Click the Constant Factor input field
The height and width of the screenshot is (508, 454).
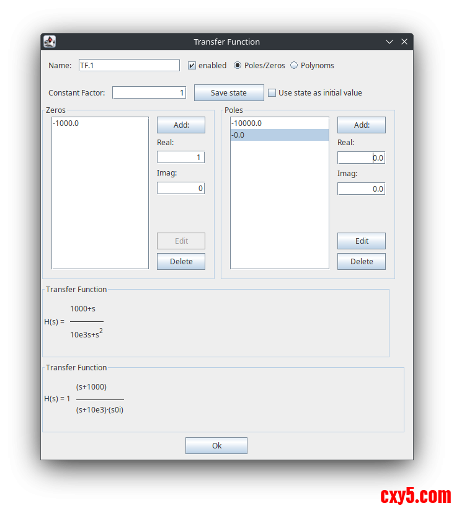(x=149, y=92)
